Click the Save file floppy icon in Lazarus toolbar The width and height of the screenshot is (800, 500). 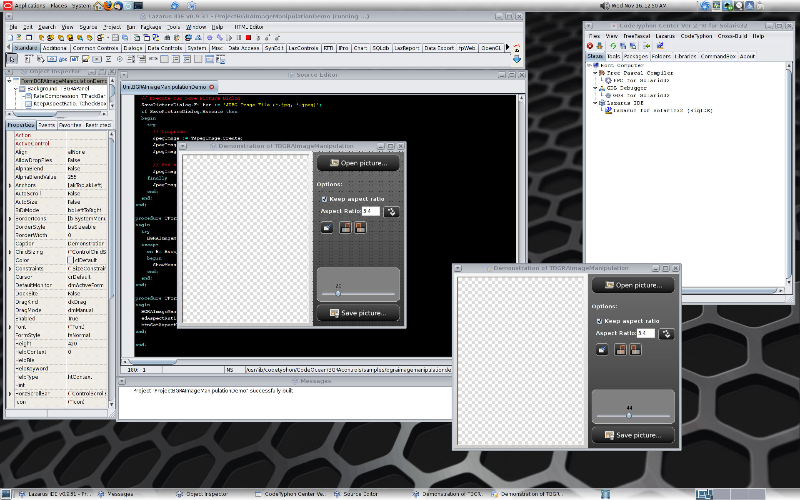115,37
